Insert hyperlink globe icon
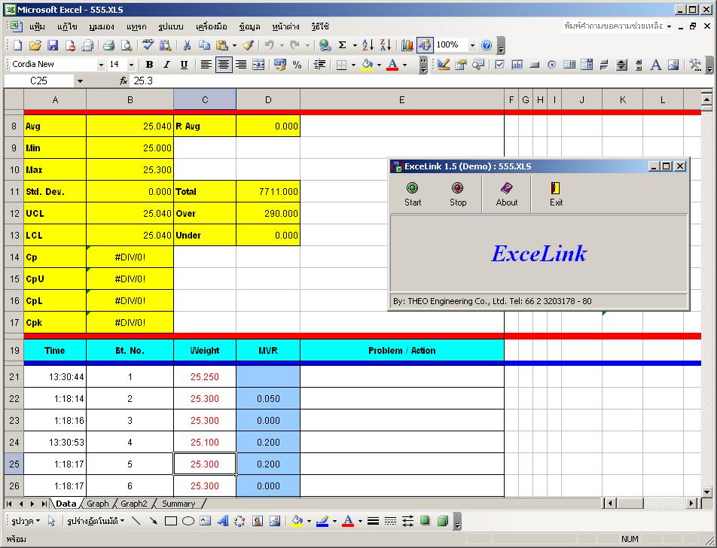Viewport: 717px width, 548px height. [325, 45]
